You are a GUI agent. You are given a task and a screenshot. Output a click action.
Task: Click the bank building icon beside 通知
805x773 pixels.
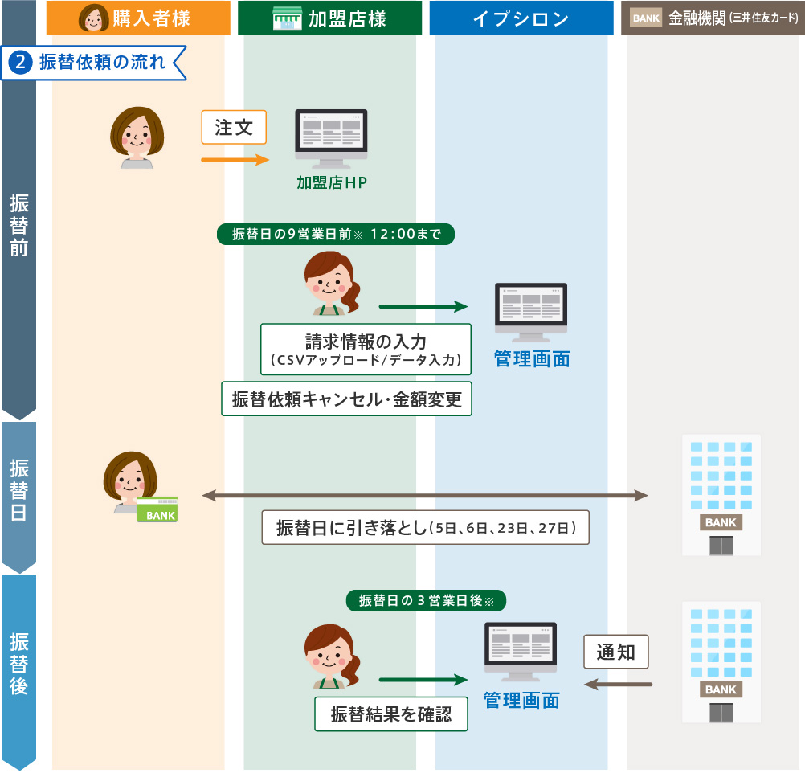pos(721,661)
